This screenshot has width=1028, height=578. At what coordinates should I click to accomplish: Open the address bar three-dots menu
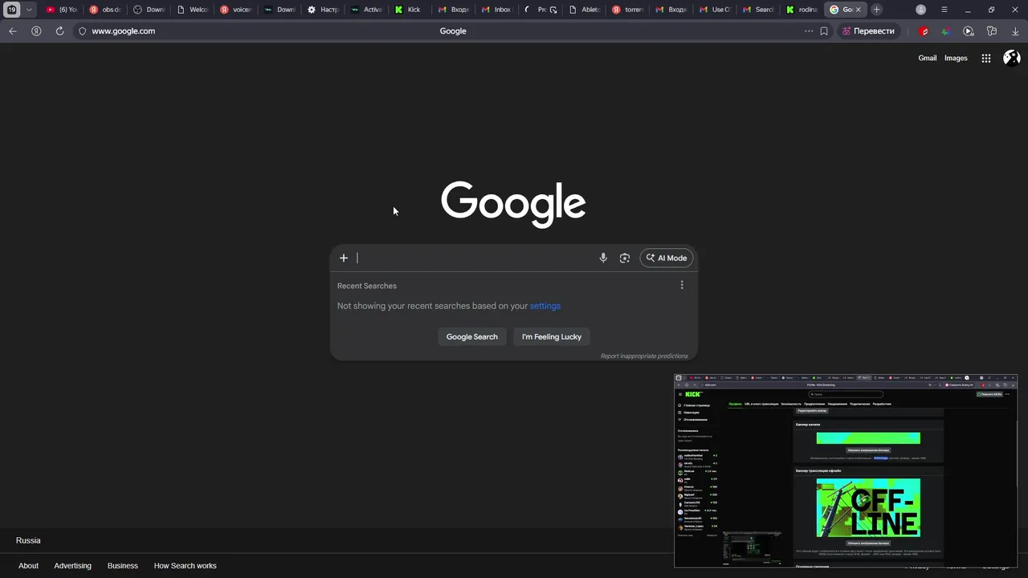809,31
